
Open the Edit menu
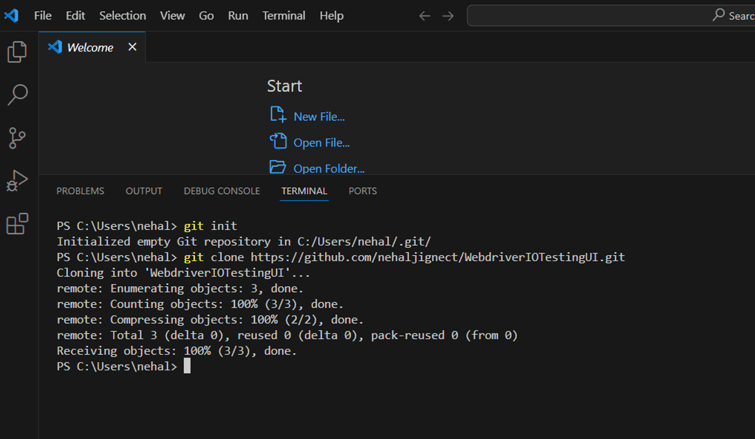tap(75, 16)
